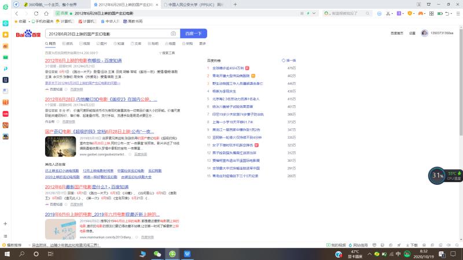Screen dimensions: 463x260
Task: Open a new browser tab with plus
Action: pyautogui.click(x=235, y=5)
